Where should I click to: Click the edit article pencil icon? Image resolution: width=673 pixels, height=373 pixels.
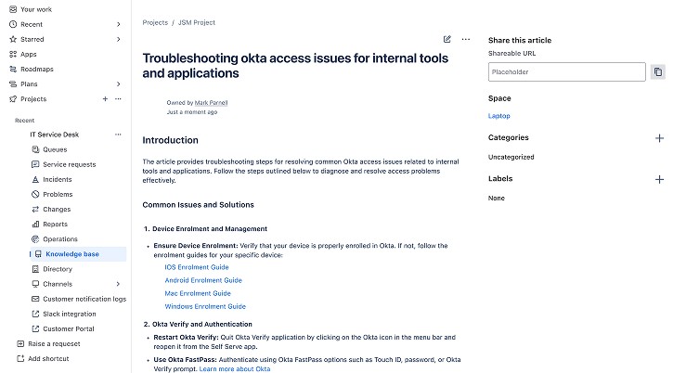(x=447, y=39)
